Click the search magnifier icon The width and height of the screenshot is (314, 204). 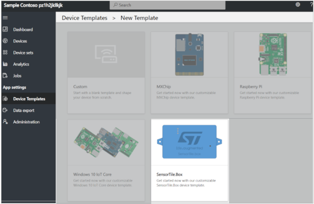tap(115, 5)
